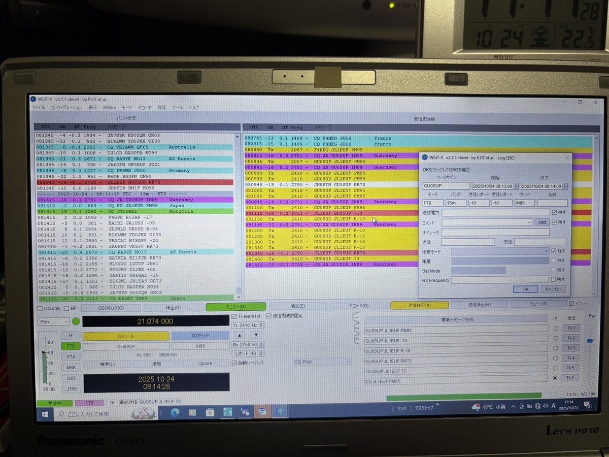609x457 pixels.
Task: Select the Q65 mode
Action: [71, 378]
